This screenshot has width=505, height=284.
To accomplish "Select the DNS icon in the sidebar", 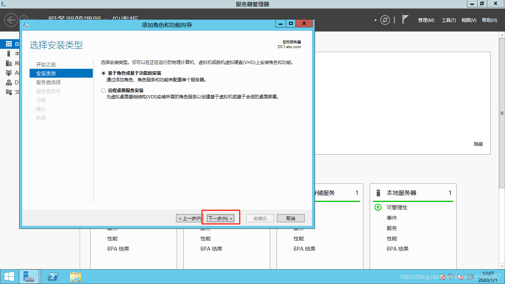I will [9, 82].
